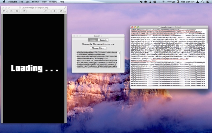Click the Choose File... button
Screen dimensions: 212x133
pyautogui.click(x=98, y=48)
